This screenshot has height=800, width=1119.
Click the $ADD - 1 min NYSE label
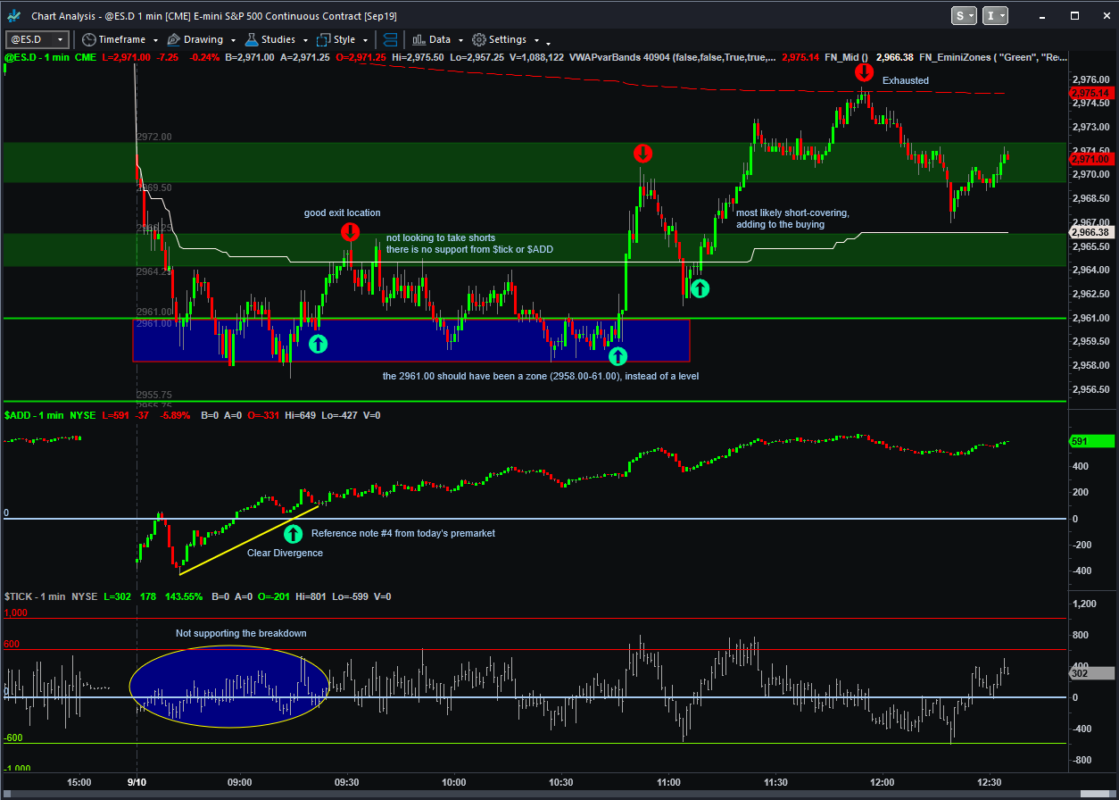click(51, 416)
